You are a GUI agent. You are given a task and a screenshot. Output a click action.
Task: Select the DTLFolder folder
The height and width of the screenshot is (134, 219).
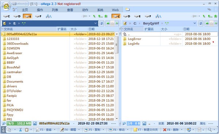click(14, 91)
